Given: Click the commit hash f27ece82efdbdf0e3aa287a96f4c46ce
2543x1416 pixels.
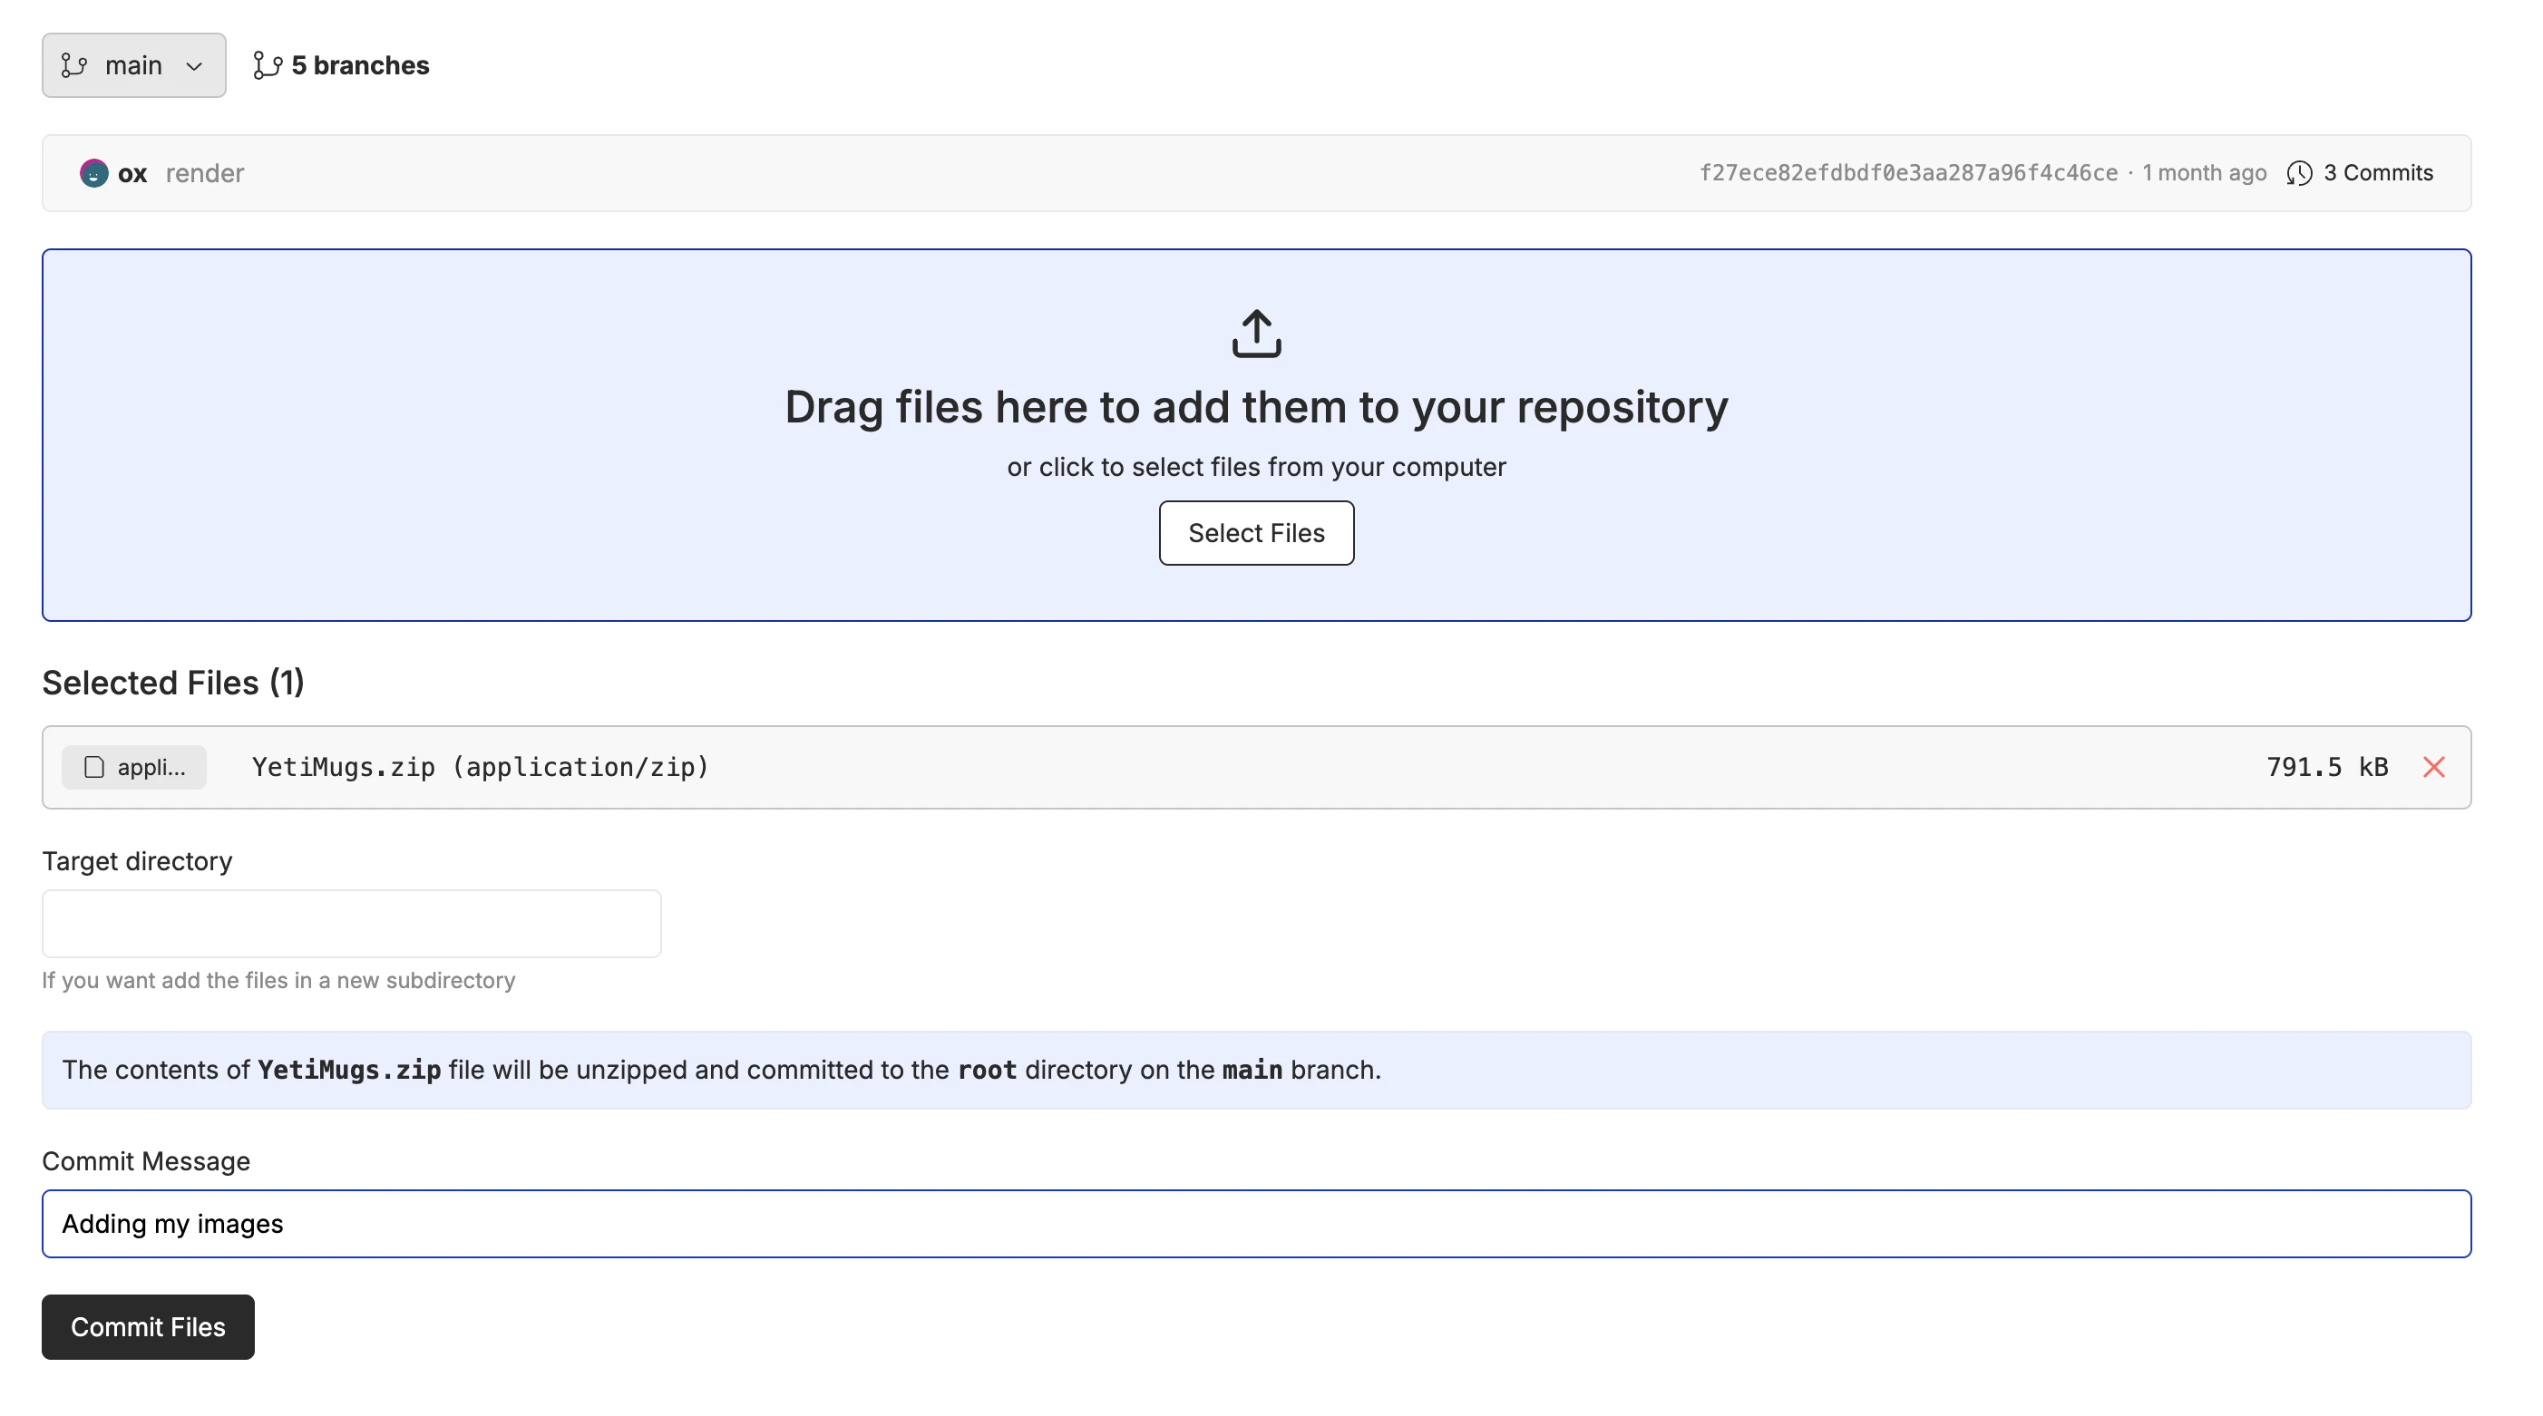Looking at the screenshot, I should click(1907, 172).
